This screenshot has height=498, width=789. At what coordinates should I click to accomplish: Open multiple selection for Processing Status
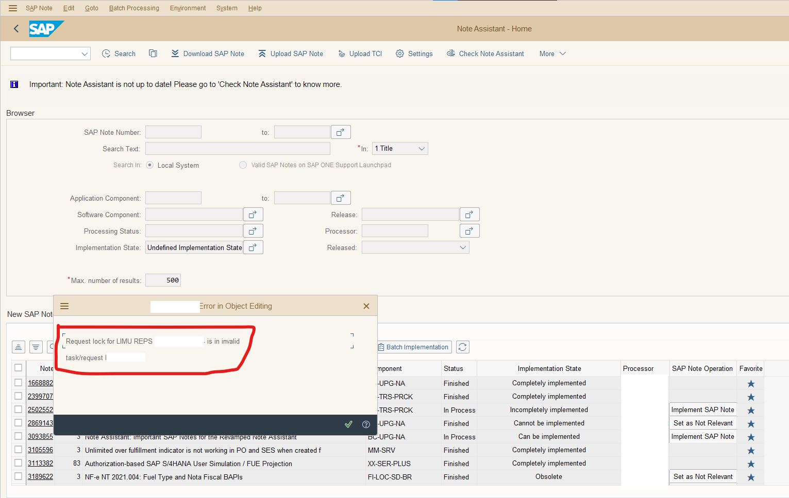253,231
